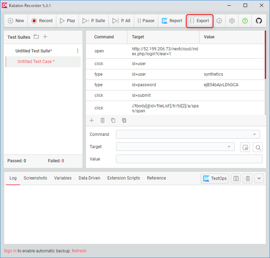Save the log with disk icon
Image resolution: width=270 pixels, height=258 pixels.
point(236,178)
